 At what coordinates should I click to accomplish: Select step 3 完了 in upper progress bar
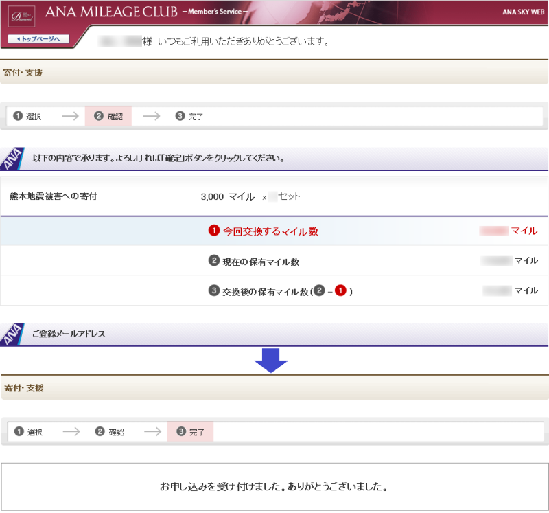(189, 116)
